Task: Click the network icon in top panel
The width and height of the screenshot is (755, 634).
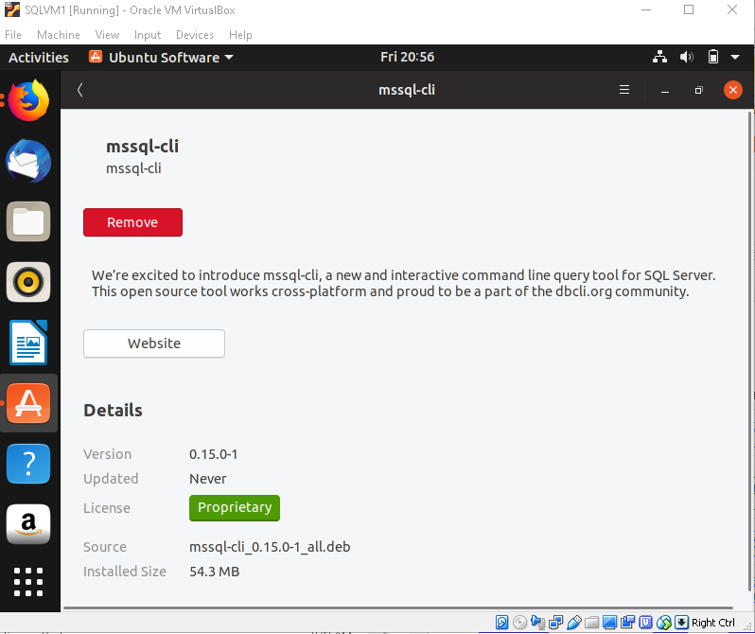Action: tap(659, 57)
